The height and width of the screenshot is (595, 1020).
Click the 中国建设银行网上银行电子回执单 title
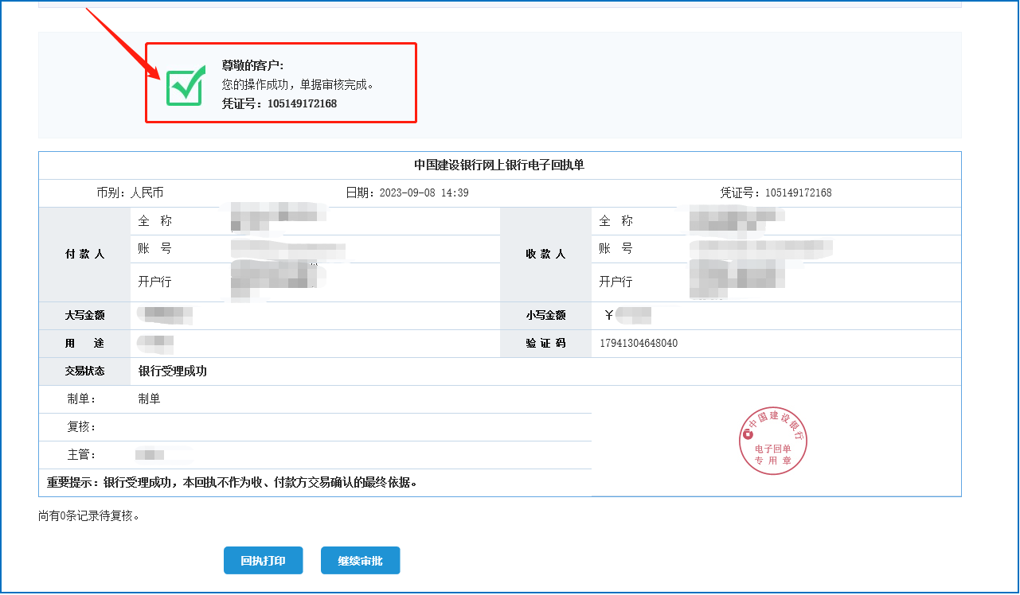pos(499,165)
